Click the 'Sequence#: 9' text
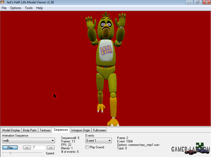Image resolution: width=211 pixels, height=157 pixels. tap(70, 138)
